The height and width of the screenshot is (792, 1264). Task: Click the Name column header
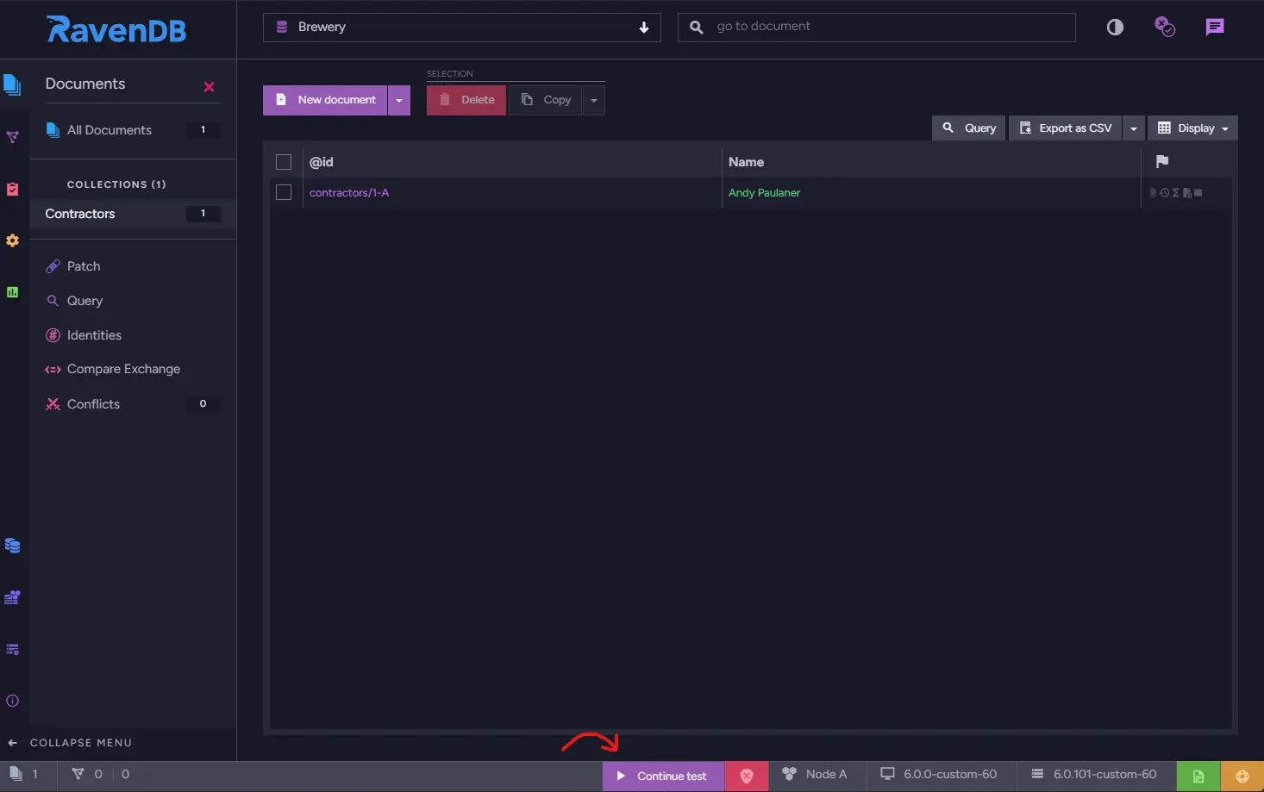coord(746,162)
